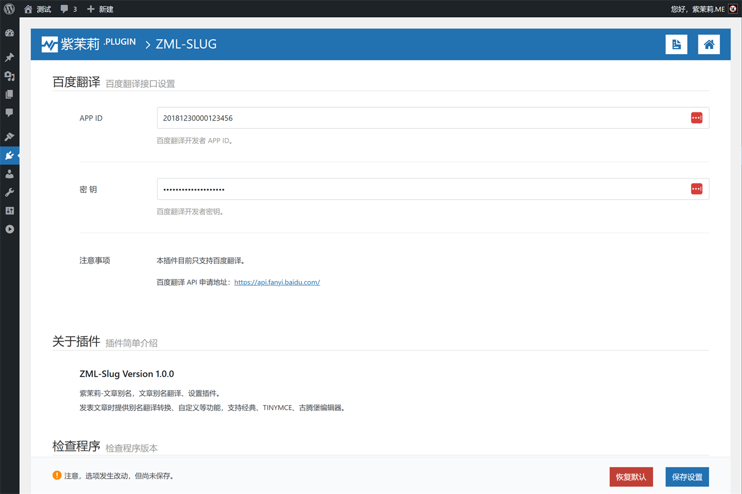Click the user avatar in admin bar
The width and height of the screenshot is (742, 494).
point(733,9)
